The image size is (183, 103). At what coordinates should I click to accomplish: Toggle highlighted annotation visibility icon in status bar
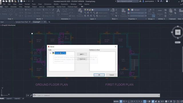[x=153, y=101]
